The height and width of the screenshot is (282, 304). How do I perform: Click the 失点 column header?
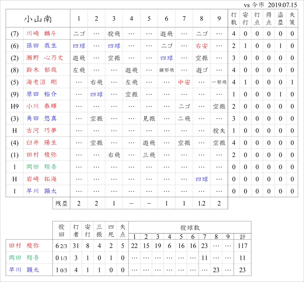123,230
